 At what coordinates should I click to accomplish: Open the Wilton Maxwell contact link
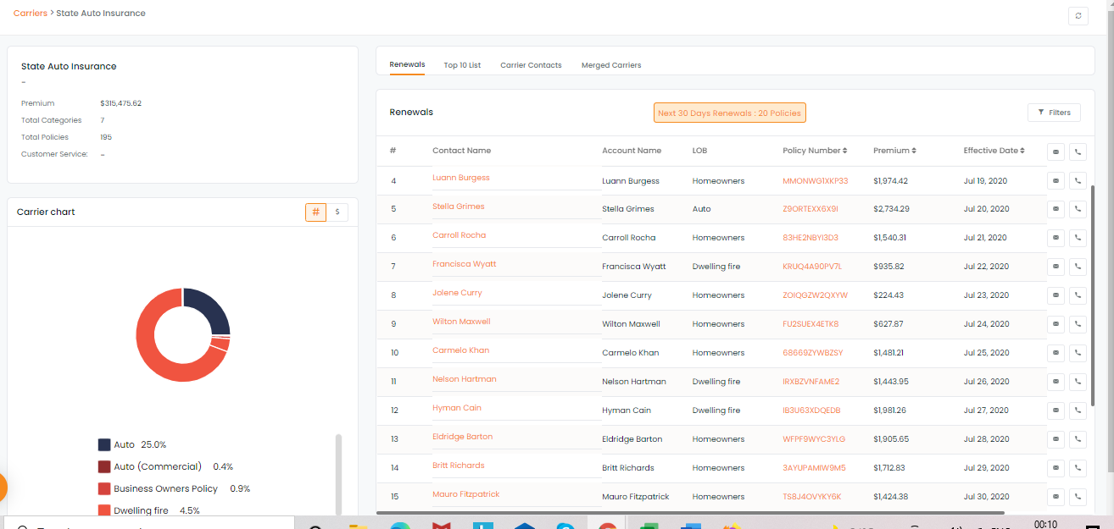pyautogui.click(x=461, y=322)
